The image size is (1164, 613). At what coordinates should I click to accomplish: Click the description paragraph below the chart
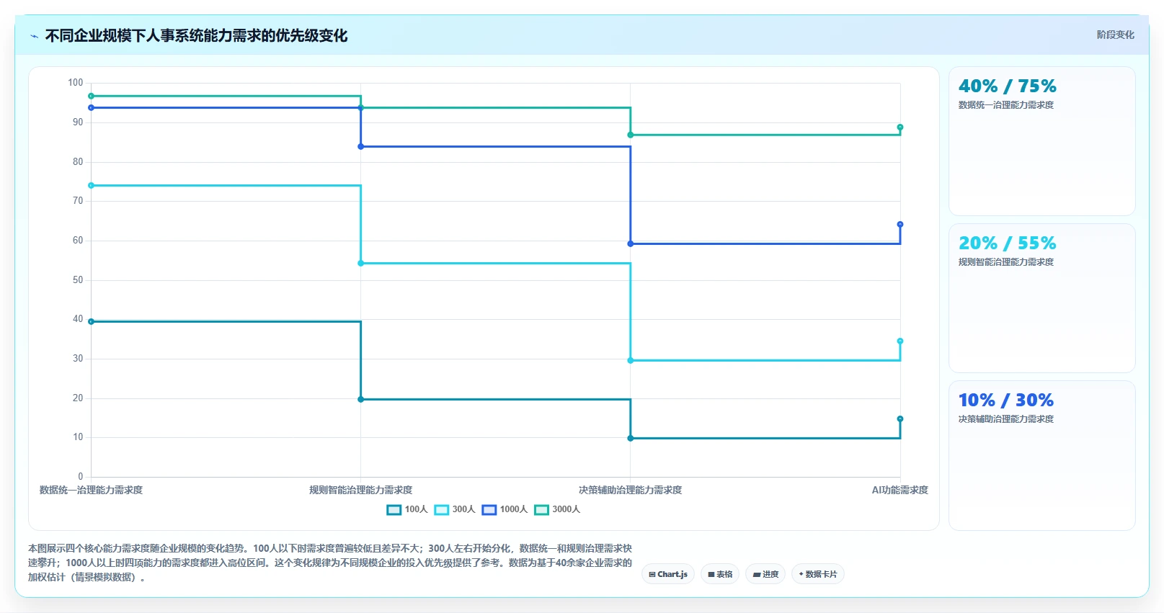coord(330,563)
